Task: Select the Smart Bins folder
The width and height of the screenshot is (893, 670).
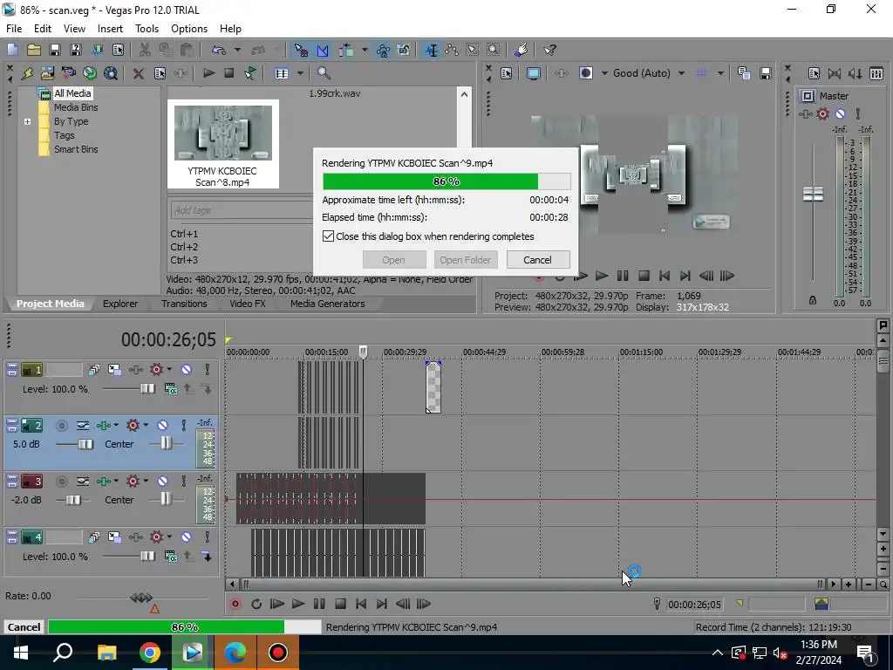Action: [76, 149]
